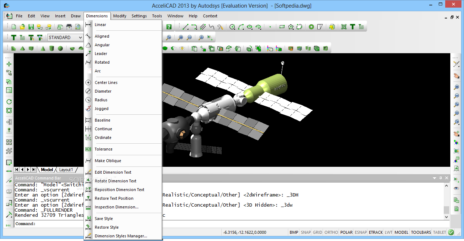
Task: Create a 3D sphere solid
Action: (60, 48)
